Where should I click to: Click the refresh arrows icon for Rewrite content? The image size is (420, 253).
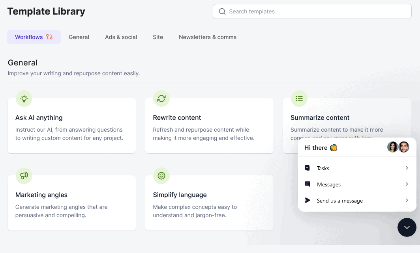(161, 99)
